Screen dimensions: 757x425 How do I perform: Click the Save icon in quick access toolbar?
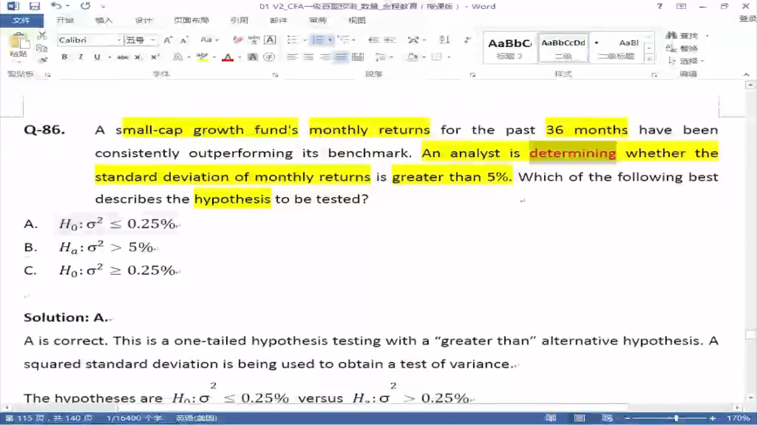[x=35, y=6]
